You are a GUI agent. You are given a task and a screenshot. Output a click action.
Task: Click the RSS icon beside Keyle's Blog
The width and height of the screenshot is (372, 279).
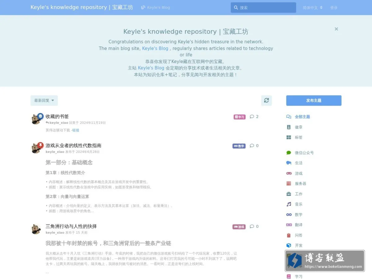(143, 7)
